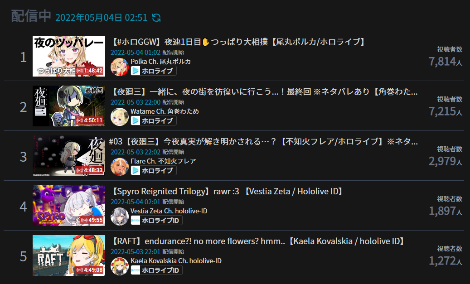Open Flare Ch. channel avatar icon

pos(120,167)
